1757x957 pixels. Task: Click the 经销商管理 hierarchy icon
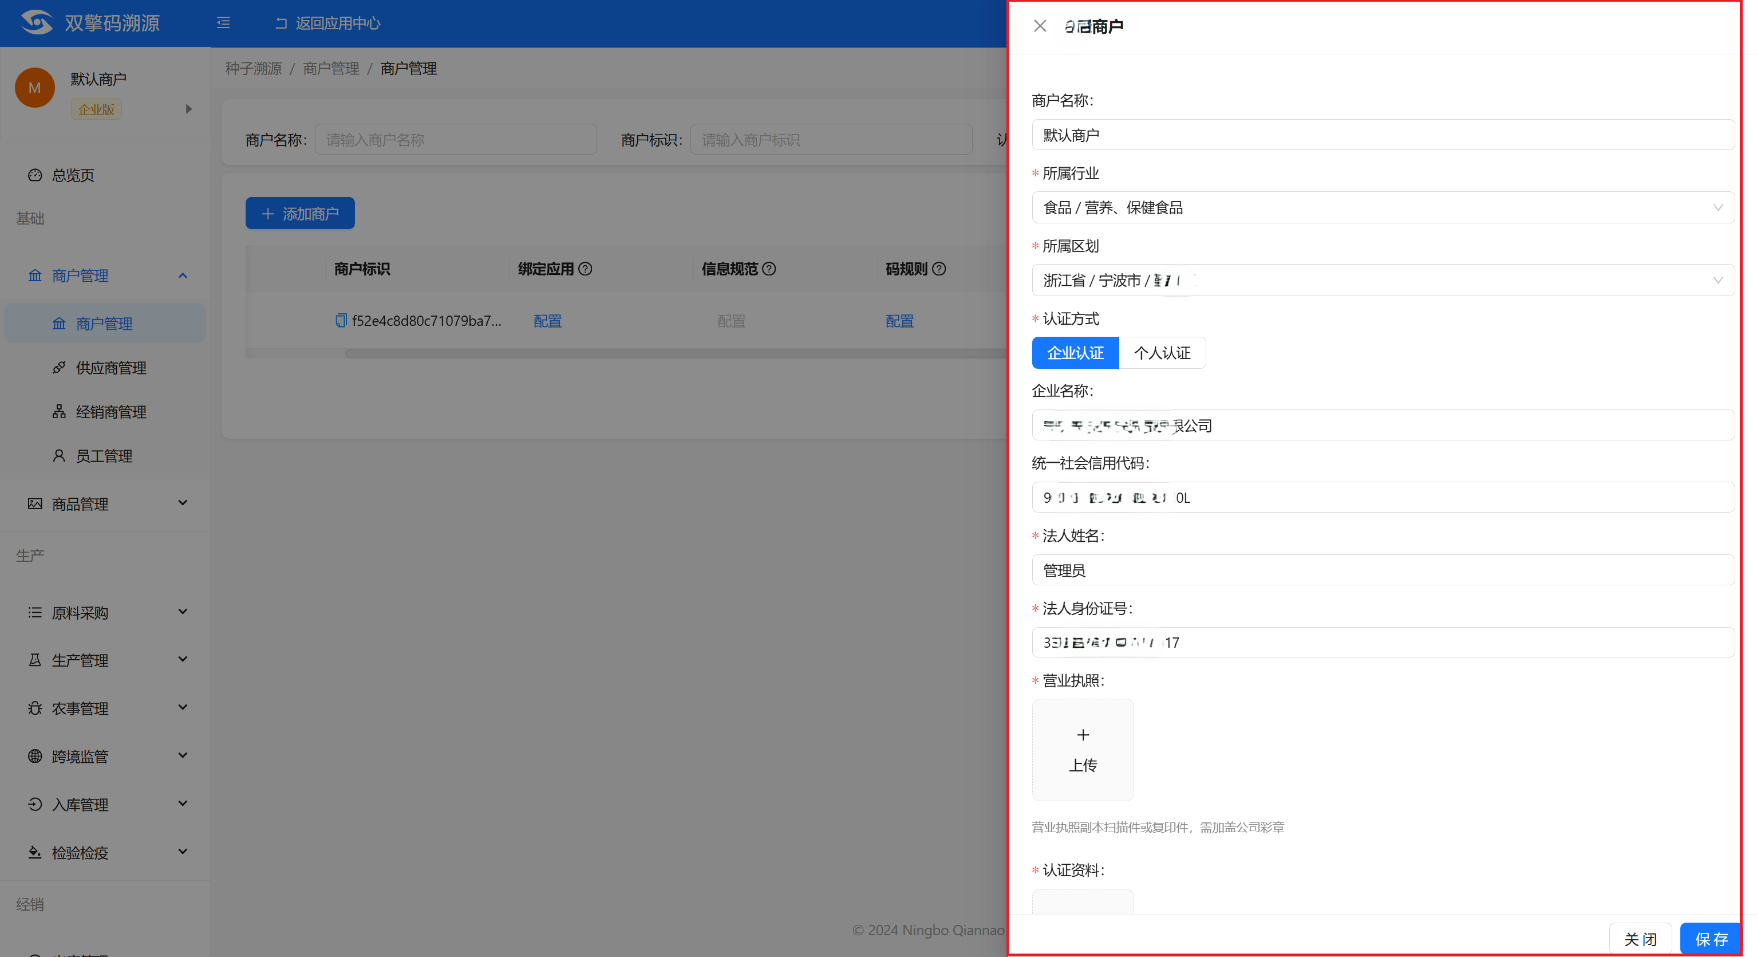click(60, 412)
